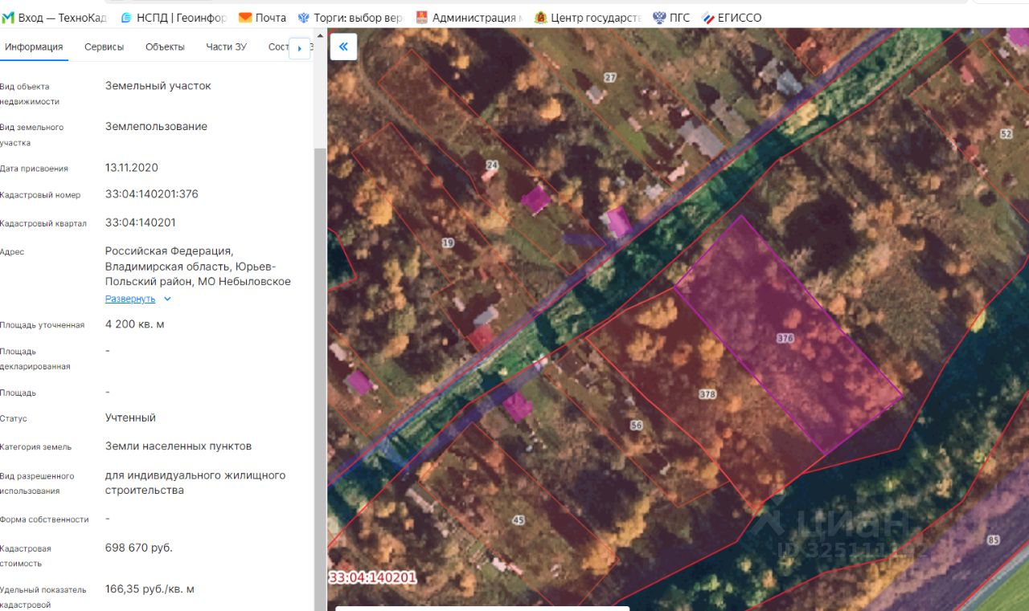Select parcel 45 on the map
Viewport: 1029px width, 611px height.
[x=519, y=520]
